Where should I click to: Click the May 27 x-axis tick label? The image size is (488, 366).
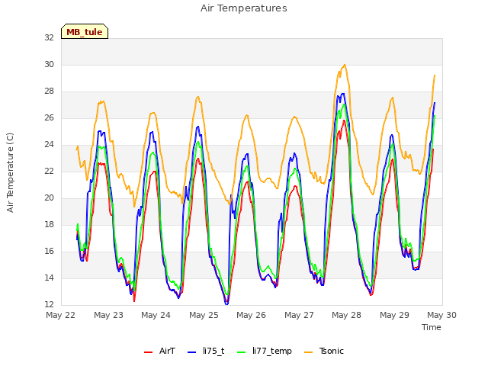(299, 315)
